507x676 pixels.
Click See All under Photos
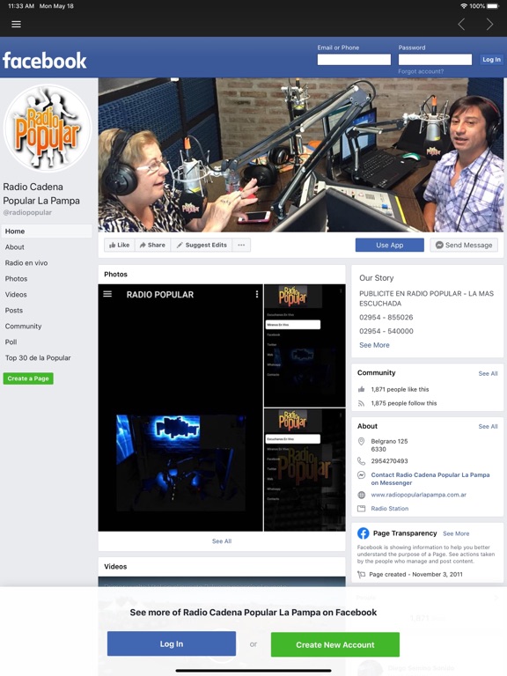pos(222,541)
